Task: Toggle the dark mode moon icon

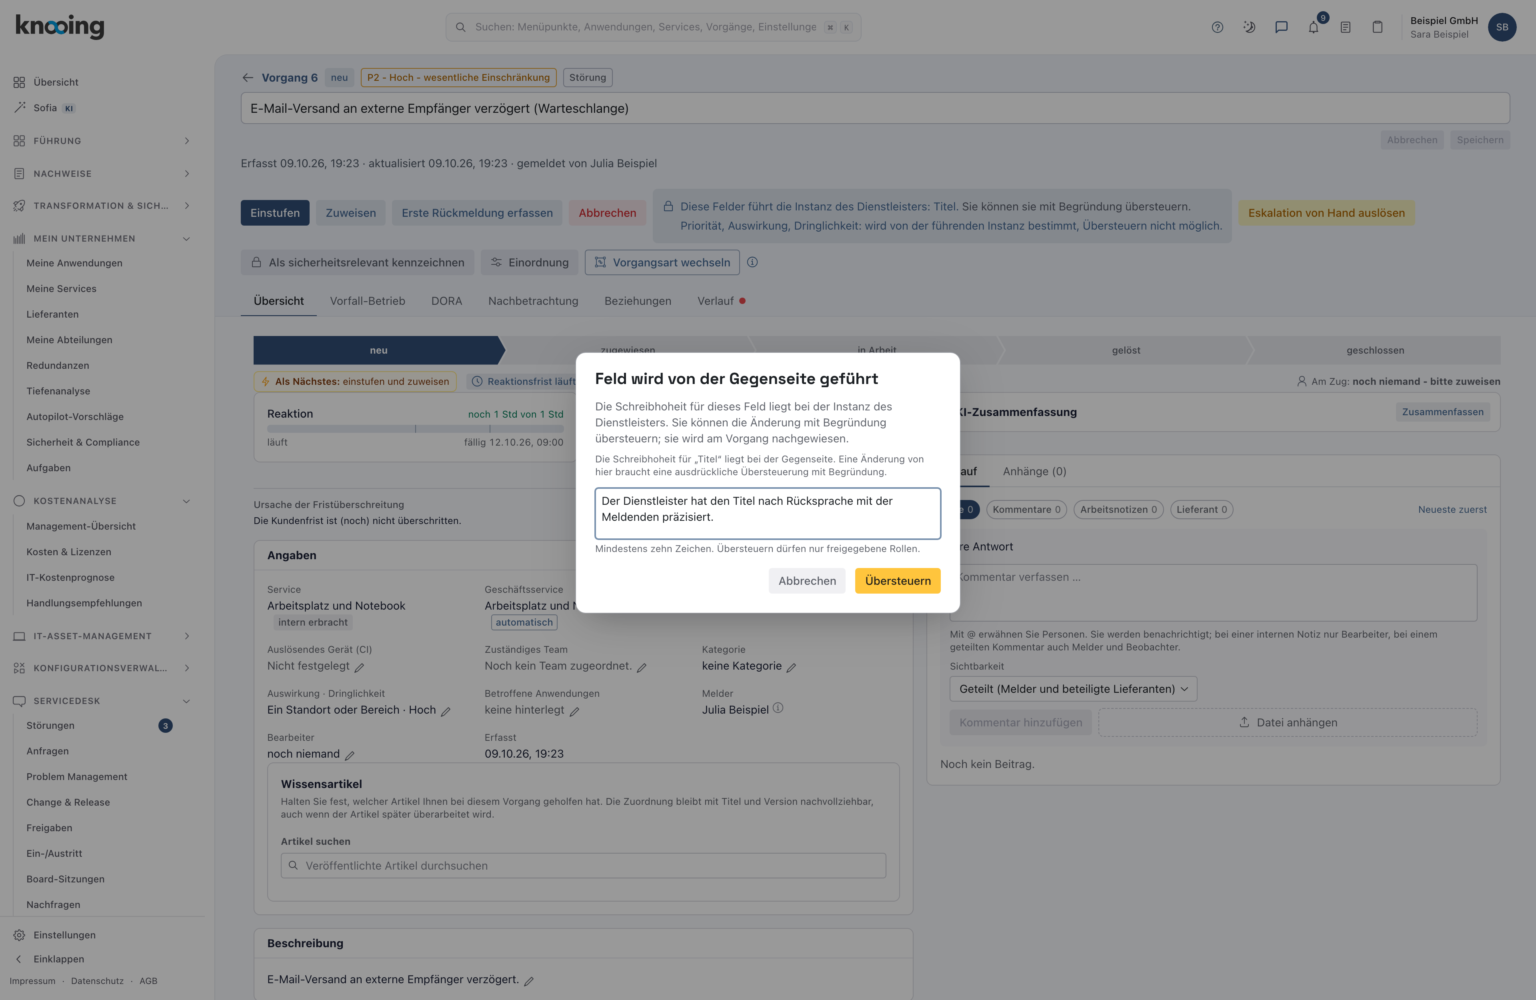Action: click(x=1250, y=27)
